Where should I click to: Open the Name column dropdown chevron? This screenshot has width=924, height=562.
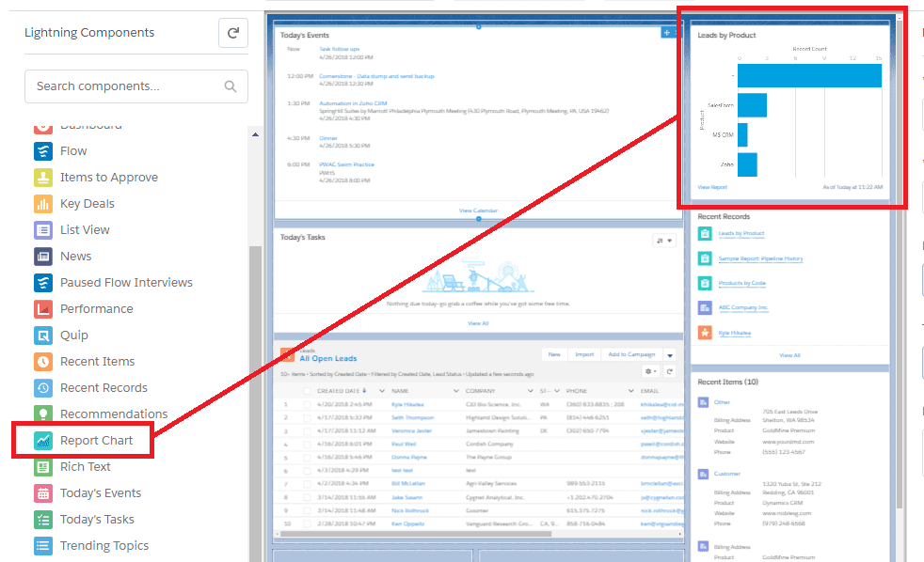tap(456, 391)
